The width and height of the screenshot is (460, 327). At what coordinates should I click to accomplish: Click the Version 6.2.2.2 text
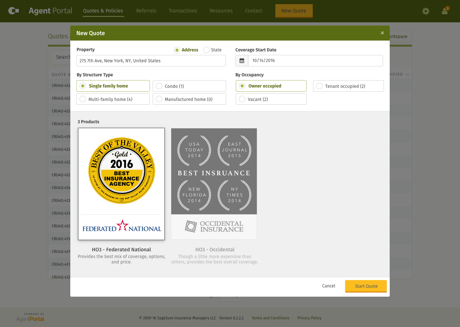pos(231,318)
